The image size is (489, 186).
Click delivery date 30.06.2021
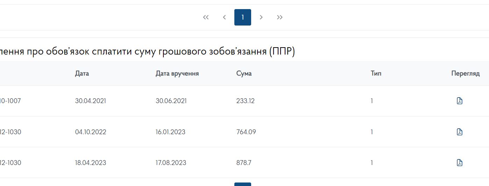coord(171,101)
